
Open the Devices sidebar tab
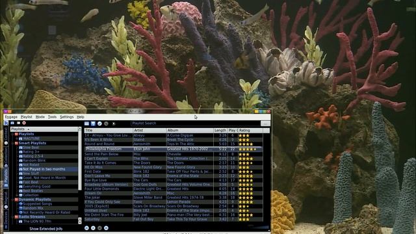[x=6, y=220]
